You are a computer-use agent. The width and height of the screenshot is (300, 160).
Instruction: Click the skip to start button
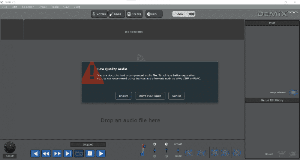[x=35, y=153]
